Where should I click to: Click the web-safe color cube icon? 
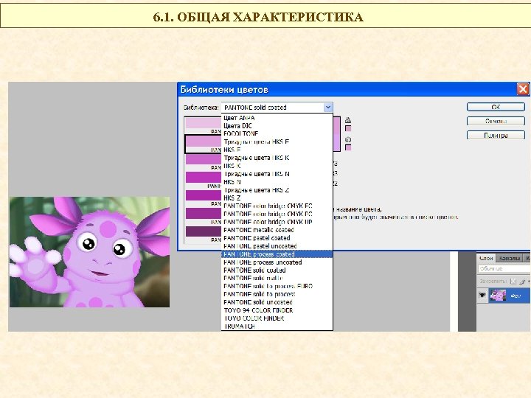click(348, 139)
